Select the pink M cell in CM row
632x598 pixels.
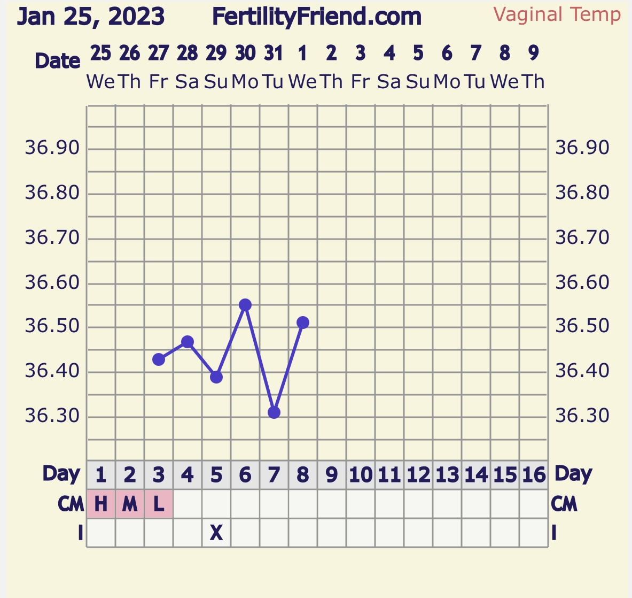pos(130,504)
